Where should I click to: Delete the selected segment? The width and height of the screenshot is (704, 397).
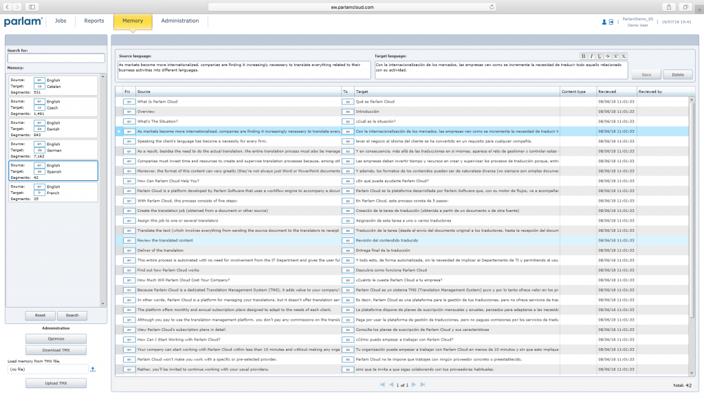[678, 74]
